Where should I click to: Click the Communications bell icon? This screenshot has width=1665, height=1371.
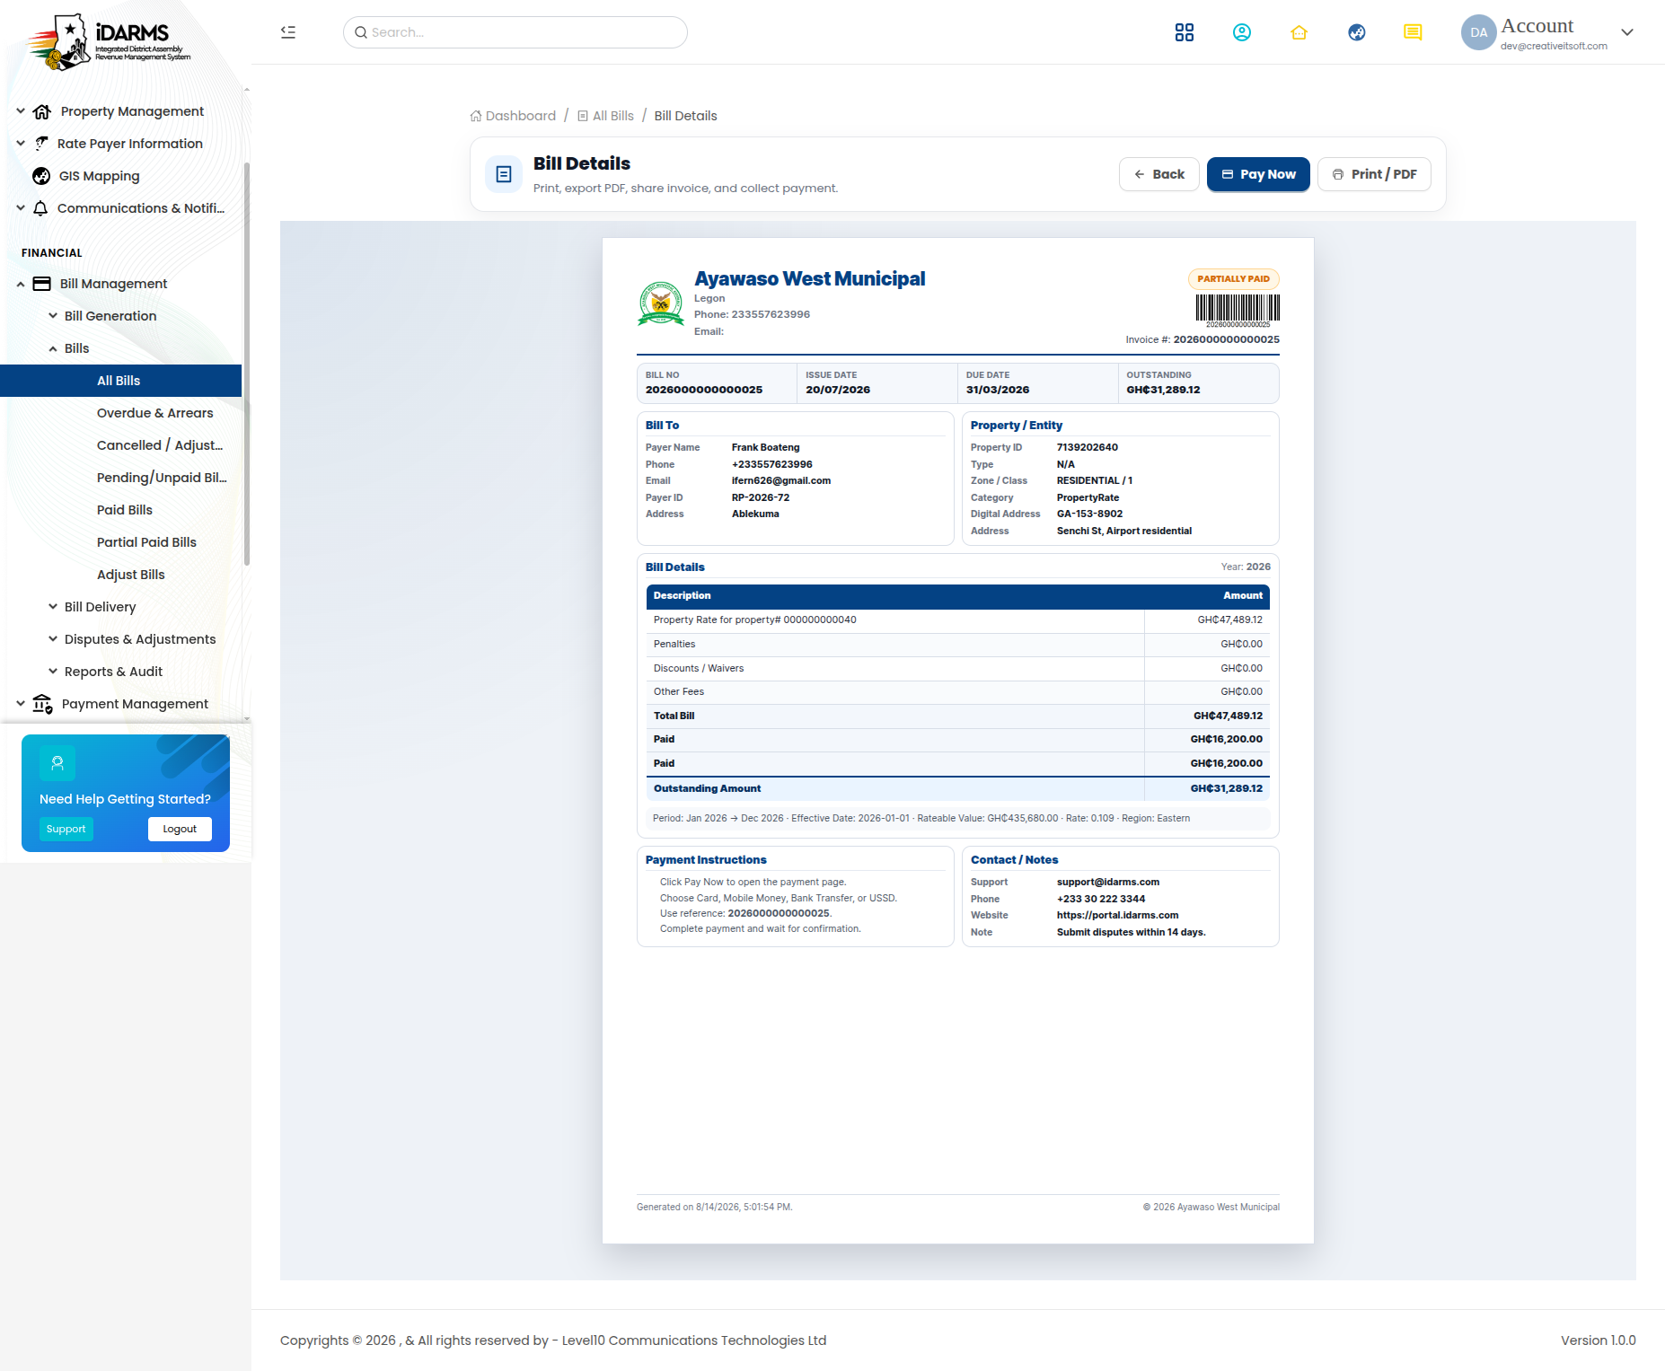click(40, 208)
